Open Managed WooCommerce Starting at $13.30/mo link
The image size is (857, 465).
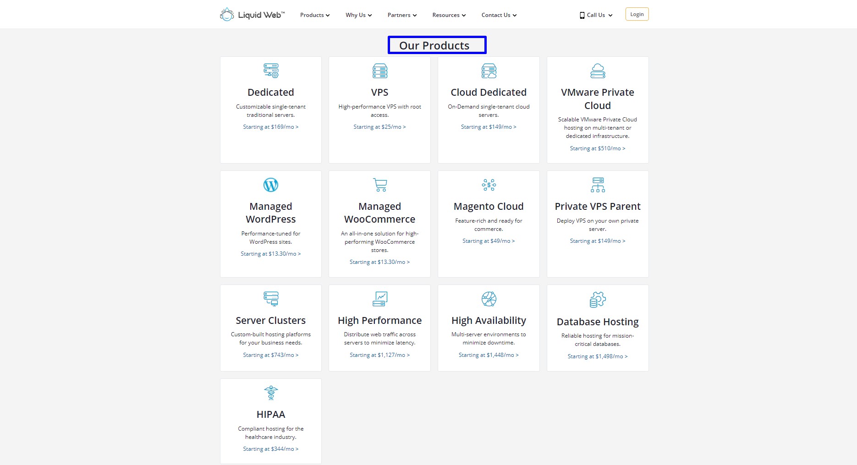pos(379,262)
